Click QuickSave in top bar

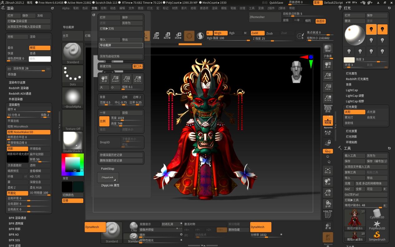(276, 2)
